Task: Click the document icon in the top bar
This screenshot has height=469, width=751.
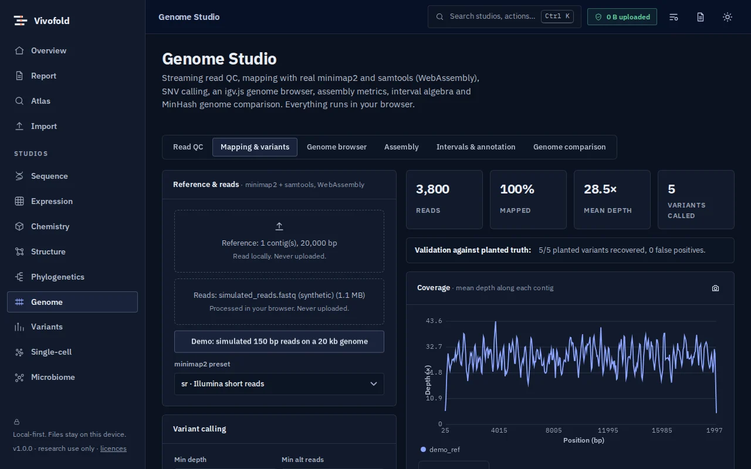Action: point(701,17)
